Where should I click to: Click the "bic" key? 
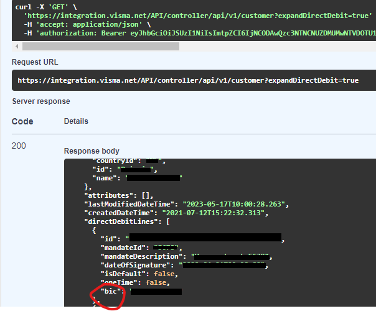(111, 291)
